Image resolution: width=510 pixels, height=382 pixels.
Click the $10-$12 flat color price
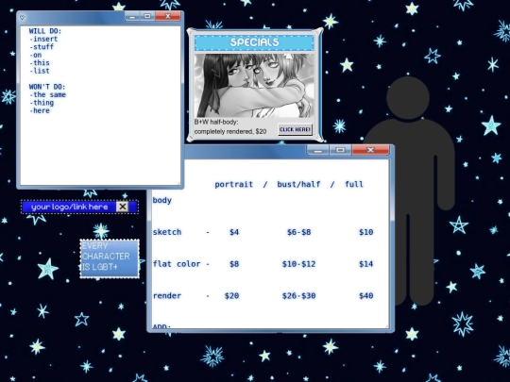point(298,264)
